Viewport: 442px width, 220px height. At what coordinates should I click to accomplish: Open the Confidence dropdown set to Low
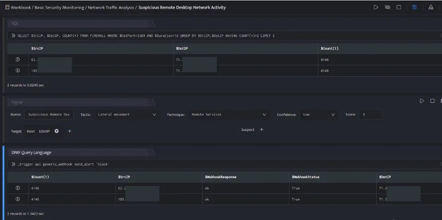[318, 115]
